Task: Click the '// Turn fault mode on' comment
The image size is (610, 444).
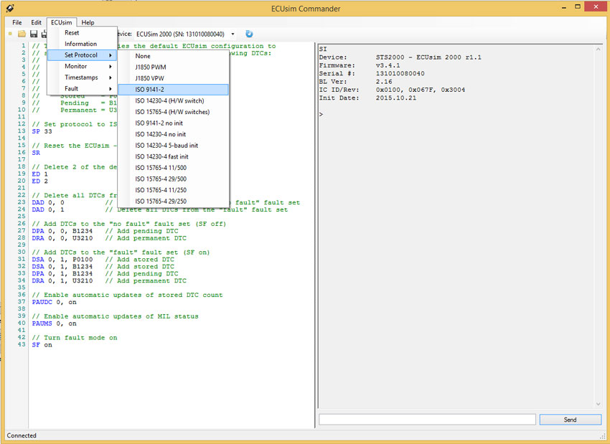Action: pyautogui.click(x=75, y=337)
